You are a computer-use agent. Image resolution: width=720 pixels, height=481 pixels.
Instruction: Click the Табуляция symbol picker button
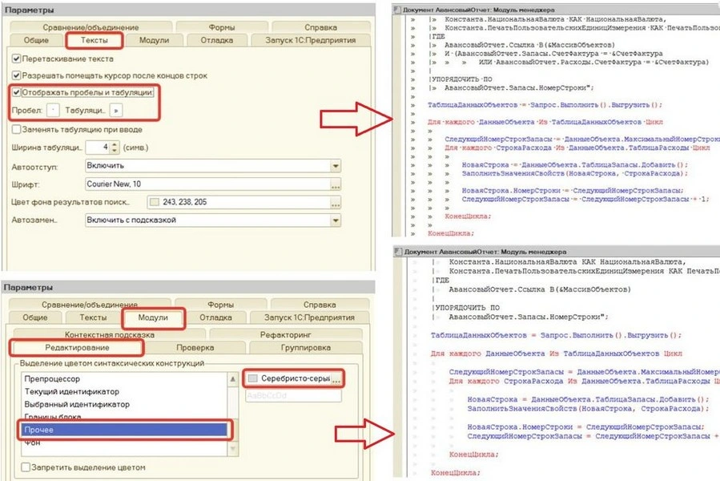tap(117, 110)
